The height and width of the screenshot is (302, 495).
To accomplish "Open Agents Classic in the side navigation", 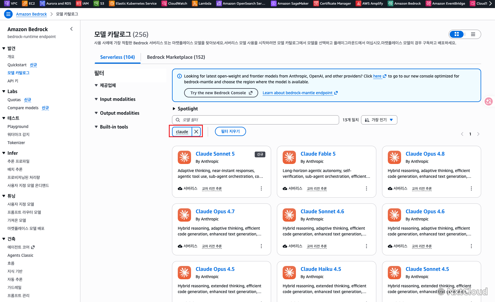I will [20, 255].
